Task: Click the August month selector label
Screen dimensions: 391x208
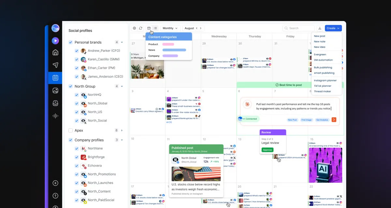Action: point(189,28)
